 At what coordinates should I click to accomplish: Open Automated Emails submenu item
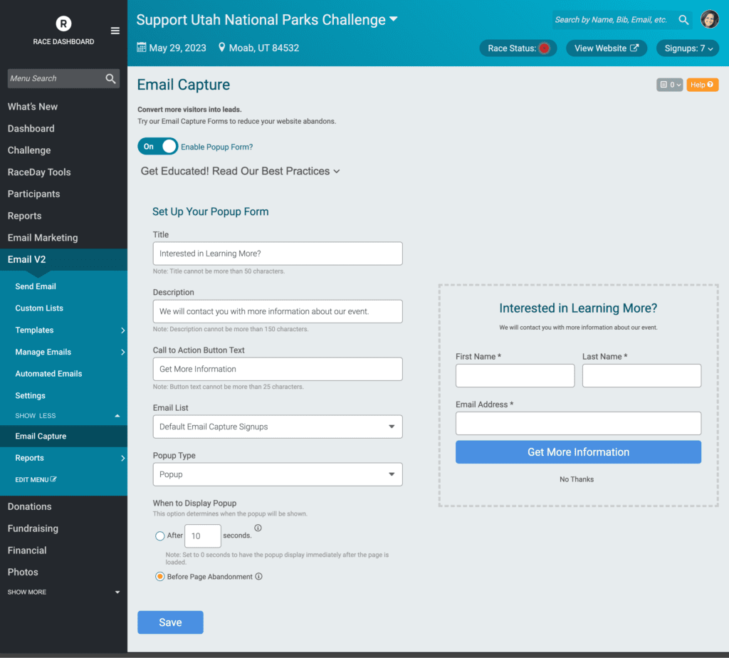pos(48,374)
